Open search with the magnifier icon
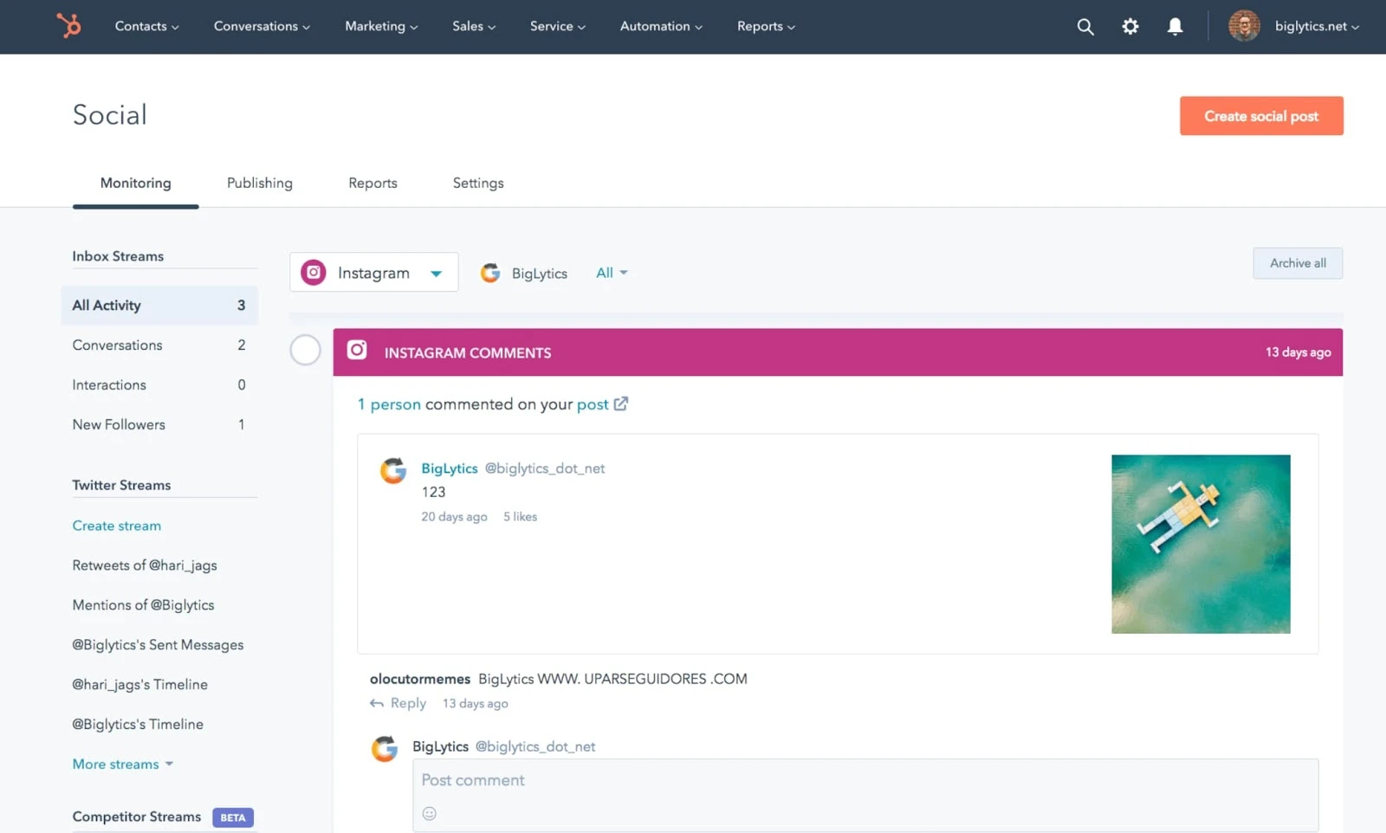Screen dimensions: 1386x833 coord(1085,27)
